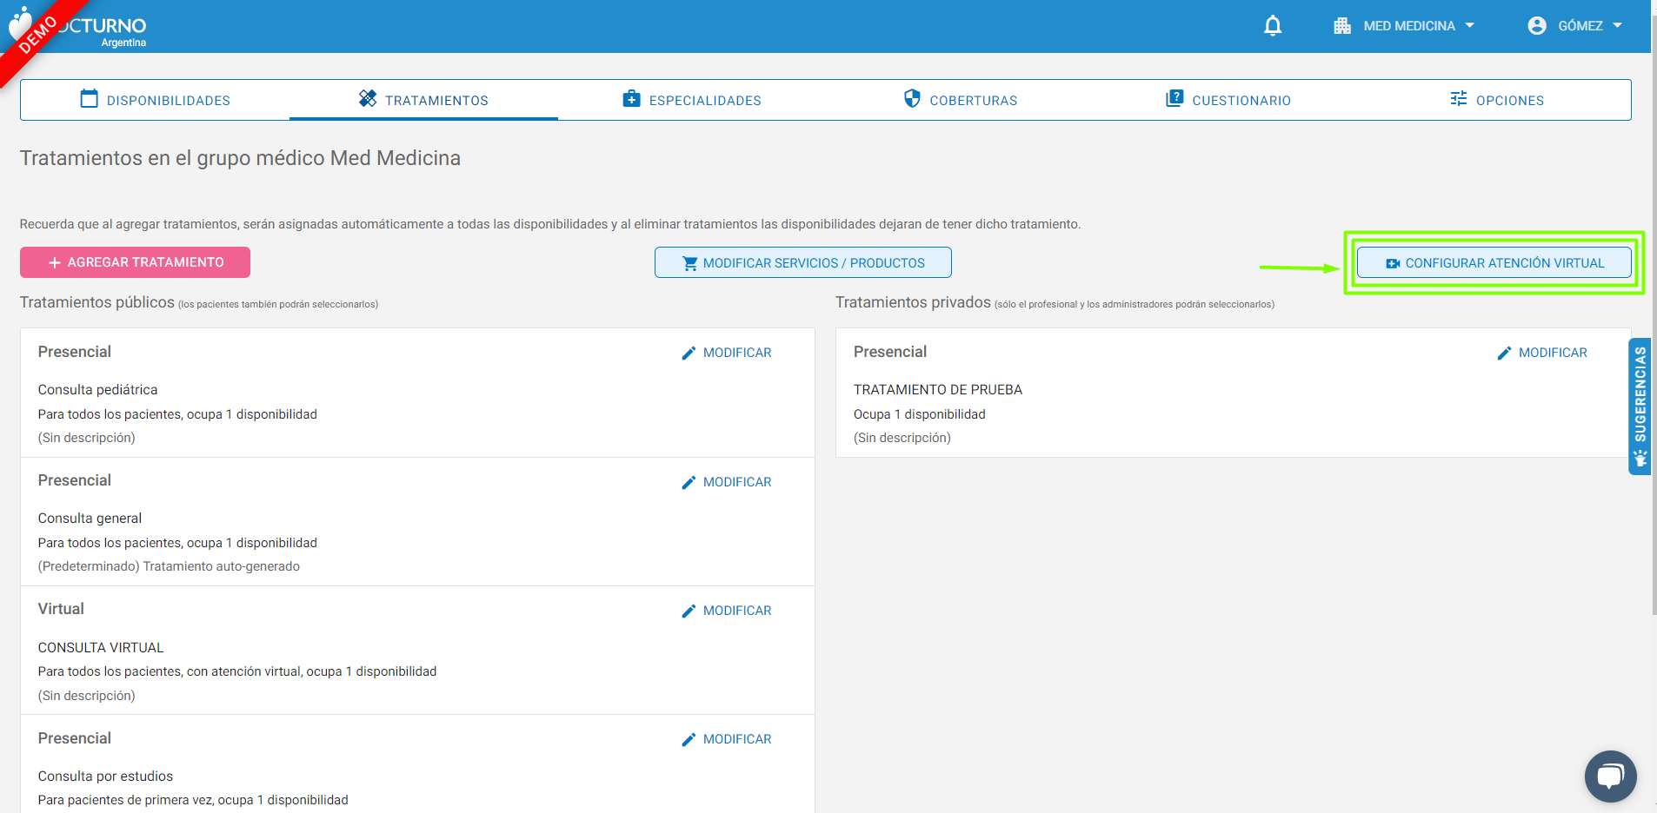Screen dimensions: 1657x813
Task: Click the 'Tratamientos privados' heading
Action: pos(913,302)
